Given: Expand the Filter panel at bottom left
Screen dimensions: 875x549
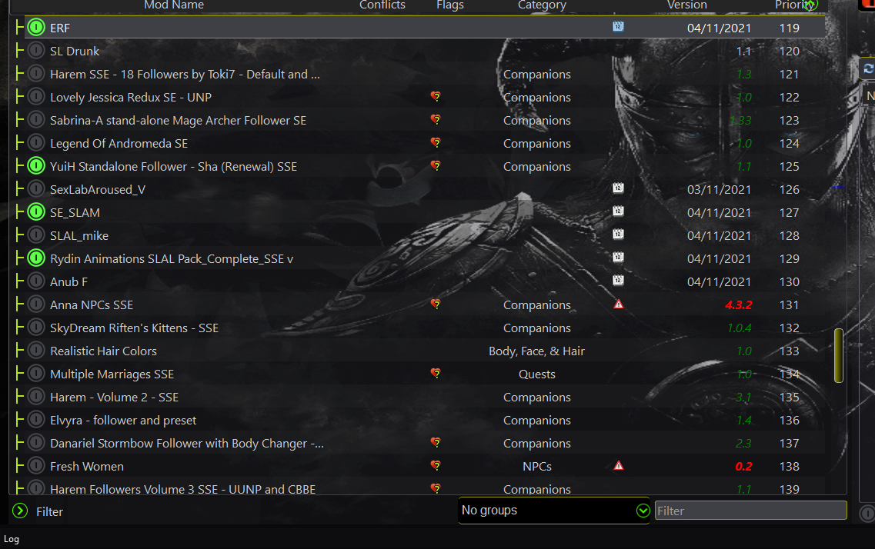Looking at the screenshot, I should point(20,511).
